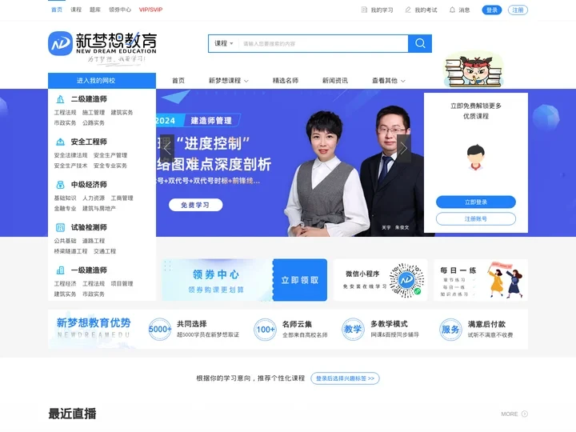Open 公路实务 under 二级建造师
Viewport: 576px width, 432px height.
point(94,122)
